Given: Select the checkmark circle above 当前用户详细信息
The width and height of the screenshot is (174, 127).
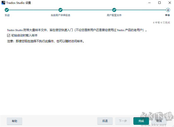Looking at the screenshot, I should [60, 10].
